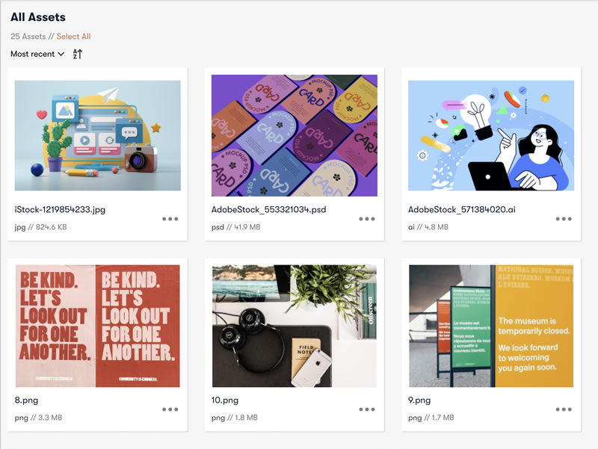598x449 pixels.
Task: Open three-dot menu for 10.png
Action: point(367,409)
